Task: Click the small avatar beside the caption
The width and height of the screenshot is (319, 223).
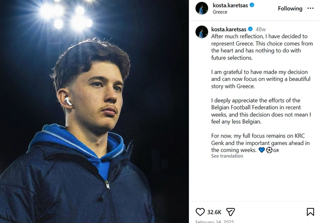Action: point(202,32)
